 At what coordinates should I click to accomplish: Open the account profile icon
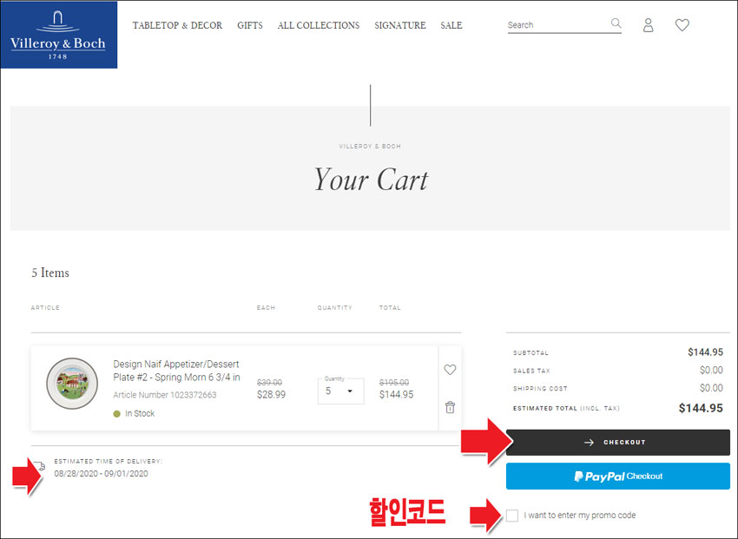tap(648, 25)
